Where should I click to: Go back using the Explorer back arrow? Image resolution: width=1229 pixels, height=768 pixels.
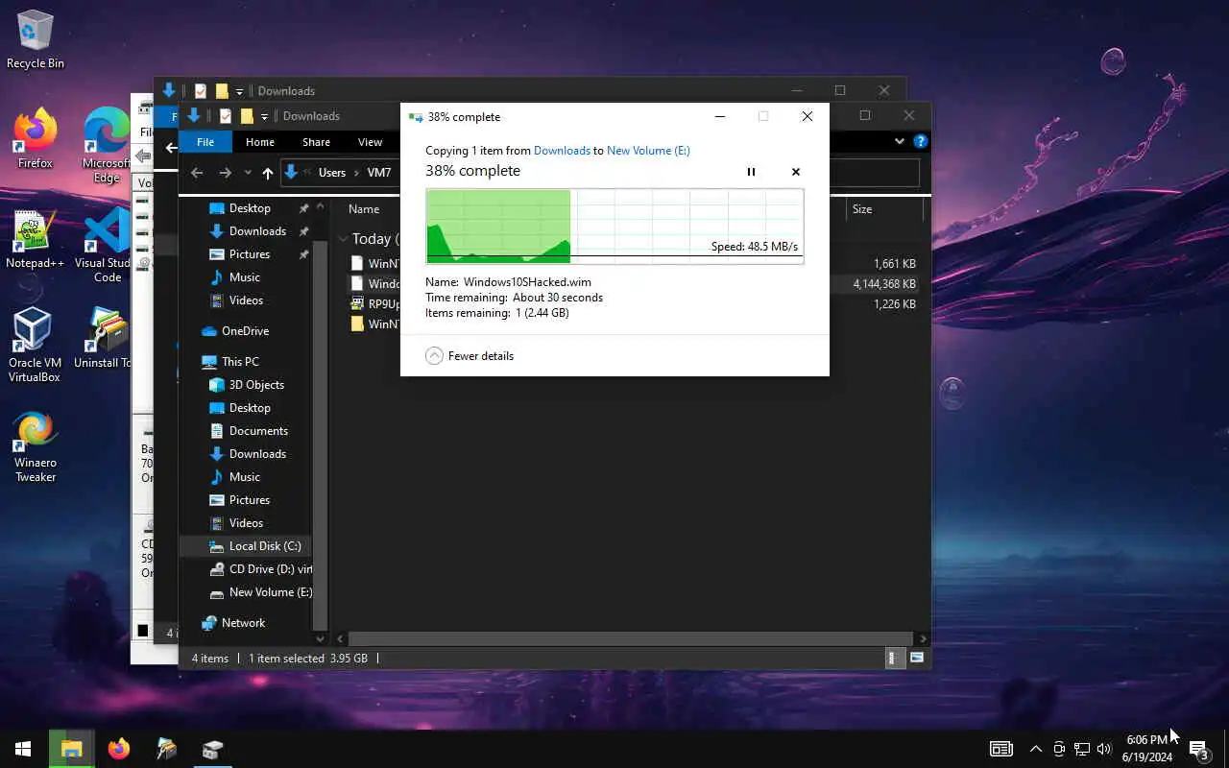pos(197,173)
